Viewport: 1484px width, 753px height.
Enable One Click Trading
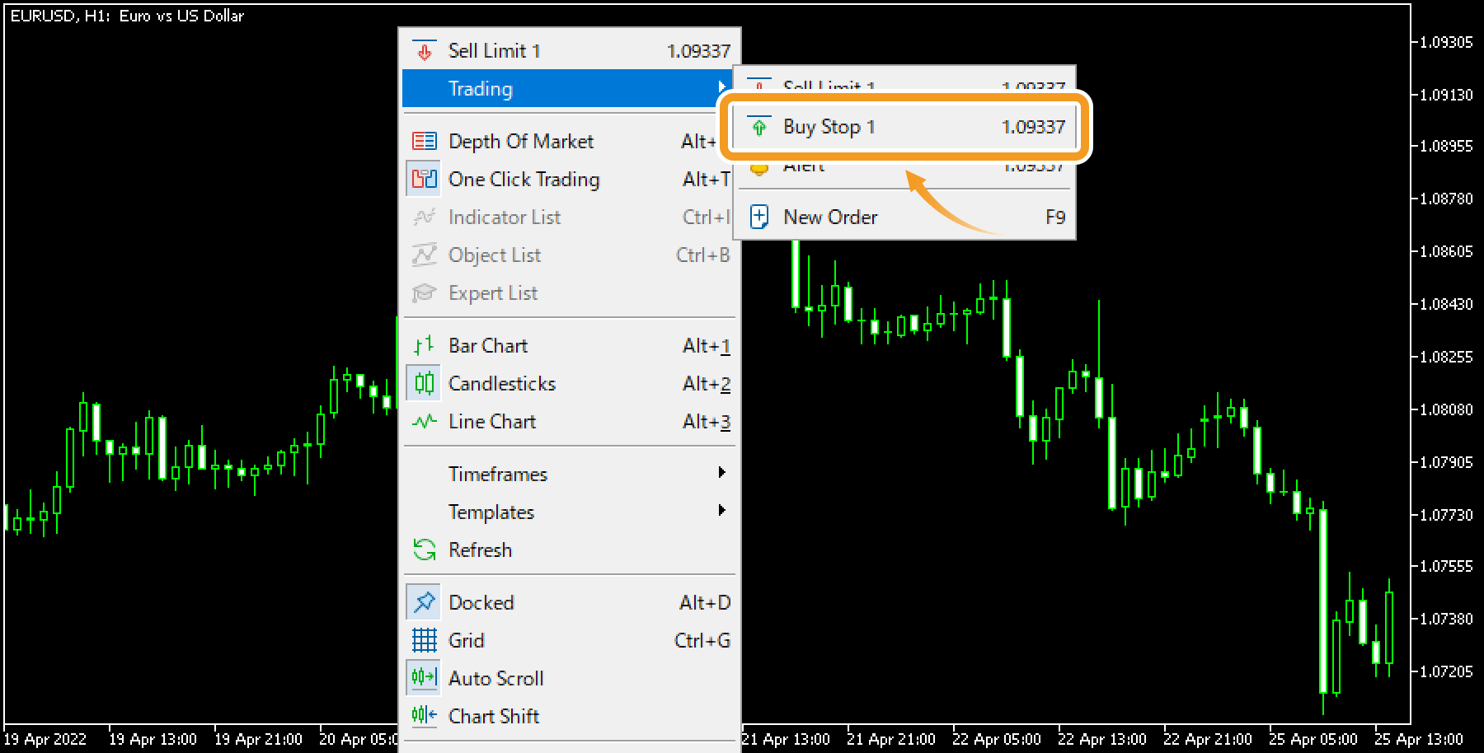(425, 179)
